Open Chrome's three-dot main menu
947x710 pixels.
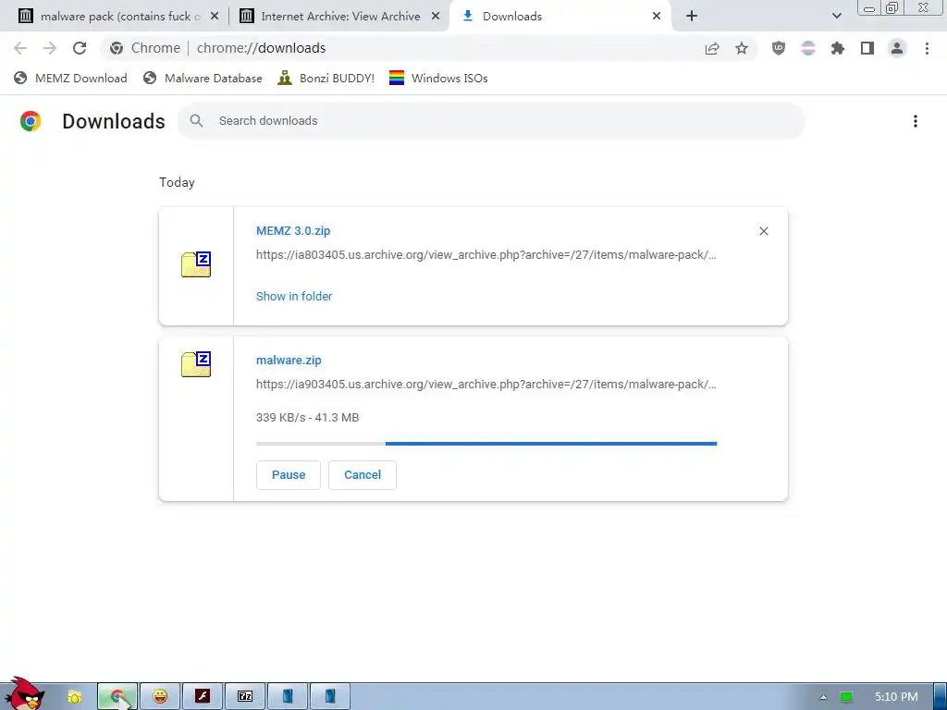click(927, 48)
